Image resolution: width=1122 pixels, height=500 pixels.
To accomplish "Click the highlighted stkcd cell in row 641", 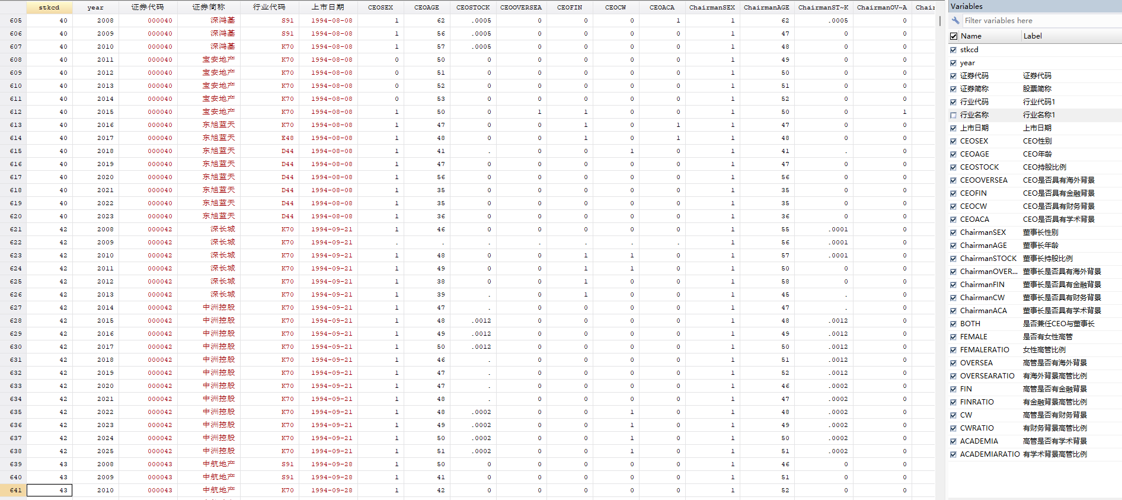I will point(49,490).
